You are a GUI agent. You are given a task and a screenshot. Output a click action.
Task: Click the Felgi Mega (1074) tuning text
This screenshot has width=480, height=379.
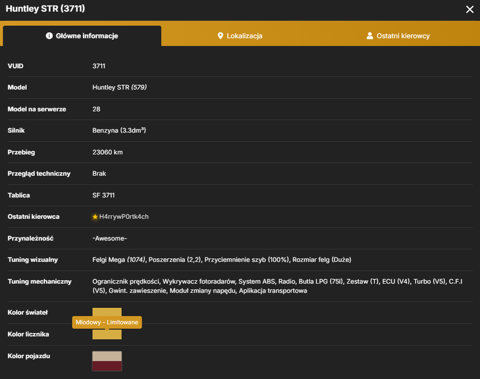point(119,260)
